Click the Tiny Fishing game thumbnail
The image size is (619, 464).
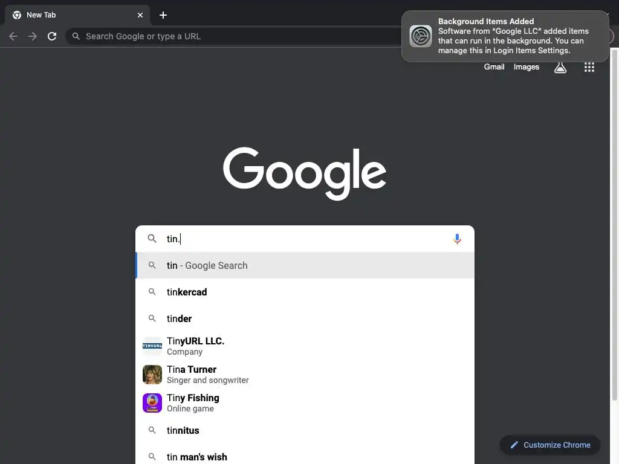click(152, 403)
